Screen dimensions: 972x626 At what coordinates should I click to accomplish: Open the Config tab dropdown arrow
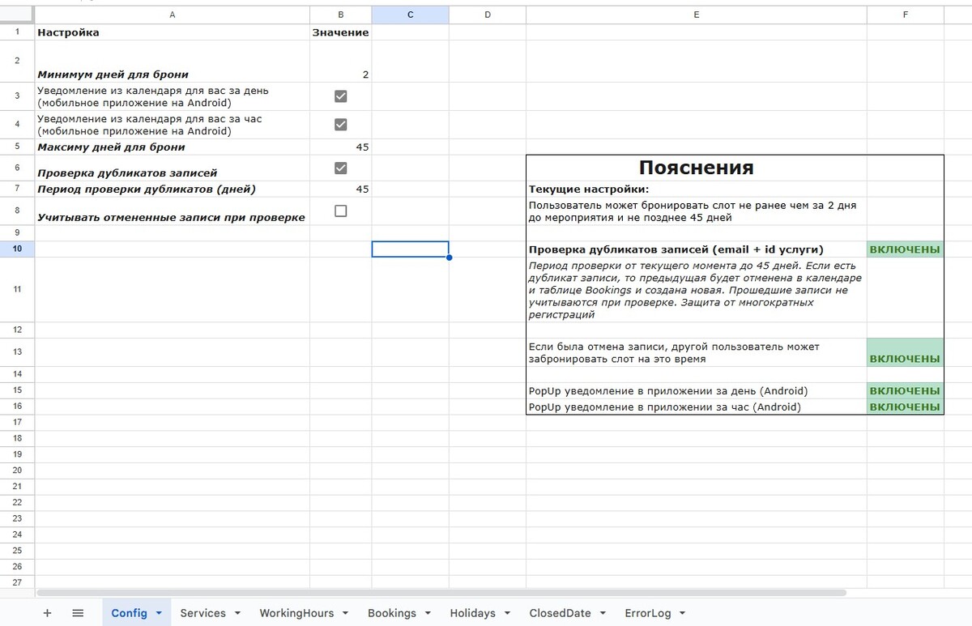click(x=159, y=614)
